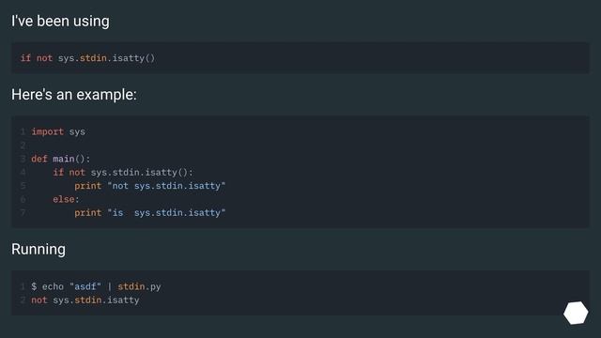Click 'if not' in the top code snippet

[37, 58]
